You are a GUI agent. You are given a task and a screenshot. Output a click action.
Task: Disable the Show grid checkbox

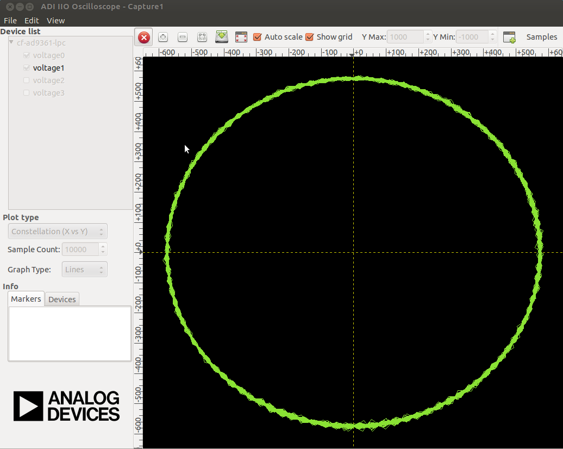[x=310, y=37]
